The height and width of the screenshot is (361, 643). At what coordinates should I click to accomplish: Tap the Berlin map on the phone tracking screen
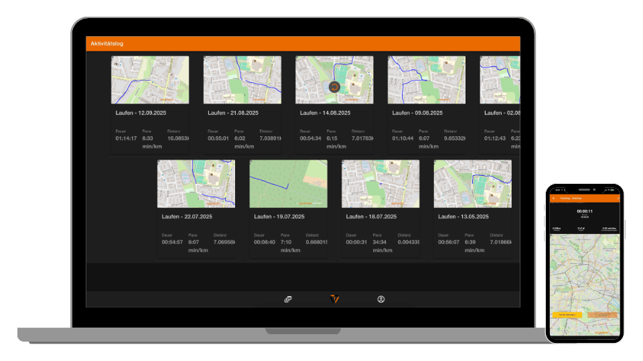pos(585,285)
